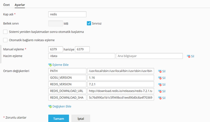Click the REDIS_DOWNLOAD_URL name field
Image resolution: width=210 pixels, height=122 pixels.
pos(67,91)
